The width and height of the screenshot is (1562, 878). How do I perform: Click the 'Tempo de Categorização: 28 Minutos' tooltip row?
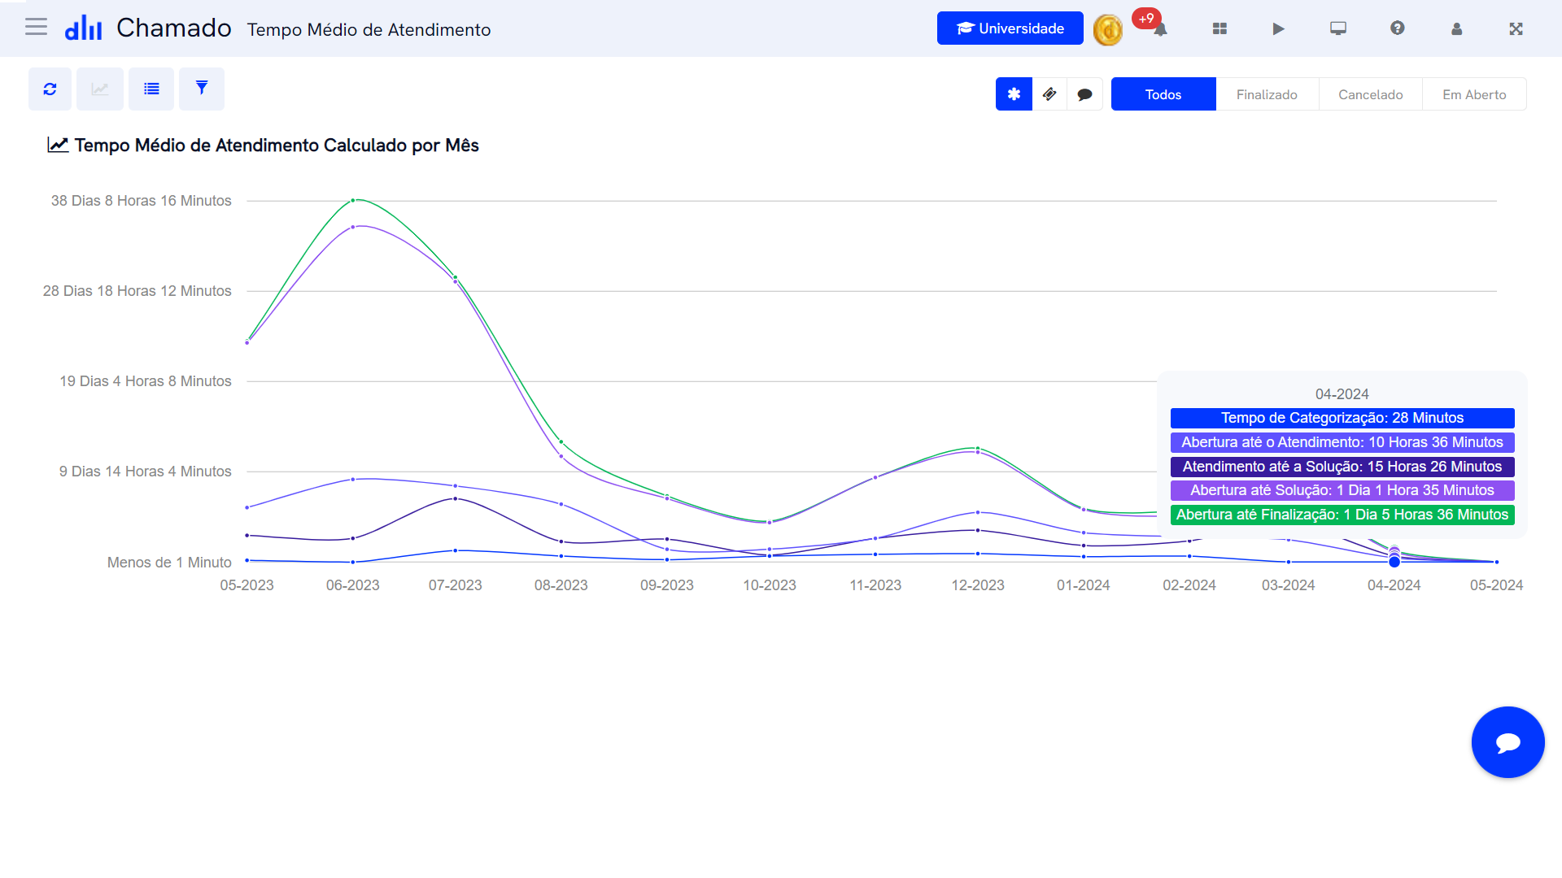[1342, 418]
